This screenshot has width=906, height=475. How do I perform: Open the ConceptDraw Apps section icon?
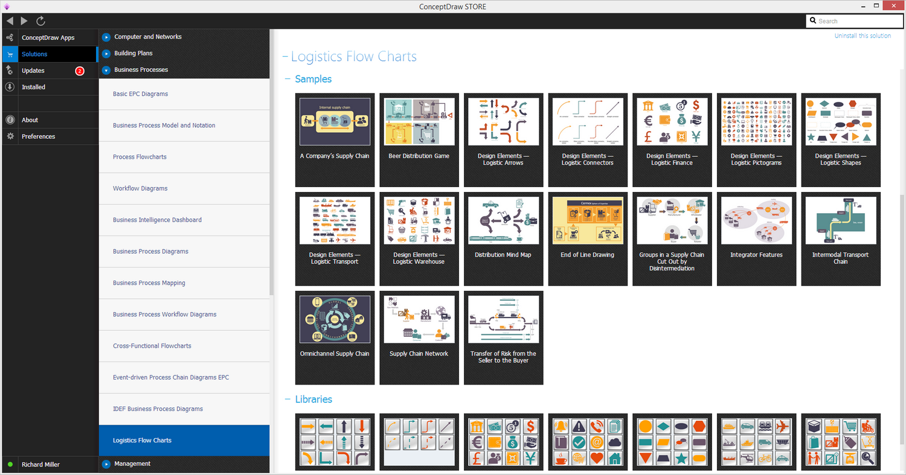10,37
